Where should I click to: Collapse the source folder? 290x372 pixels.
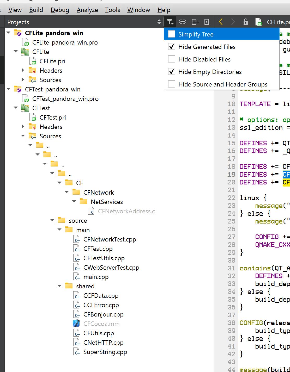click(x=52, y=220)
